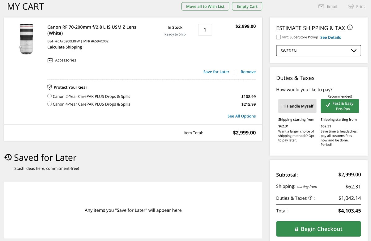Click the Duties & Taxes help icon
371x241 pixels.
tap(310, 198)
